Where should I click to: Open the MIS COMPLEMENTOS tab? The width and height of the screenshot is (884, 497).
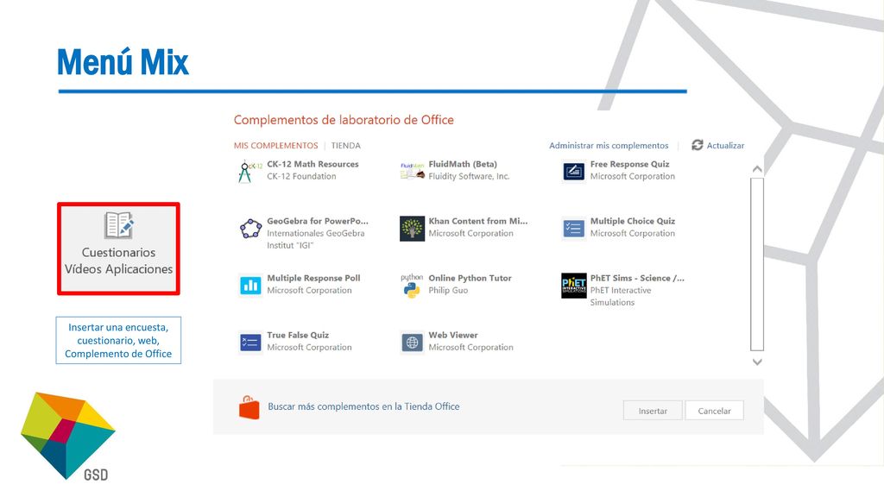click(275, 145)
